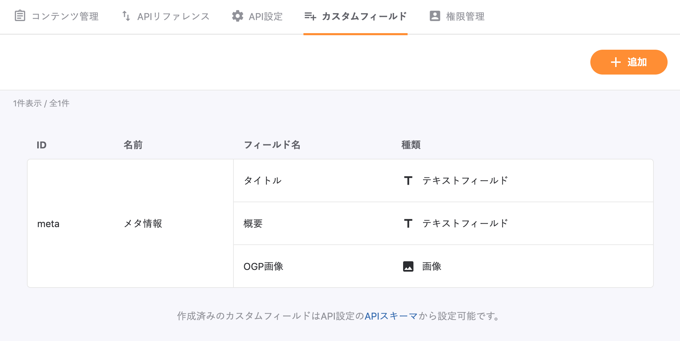
Task: Select the meta ID cell
Action: point(48,224)
